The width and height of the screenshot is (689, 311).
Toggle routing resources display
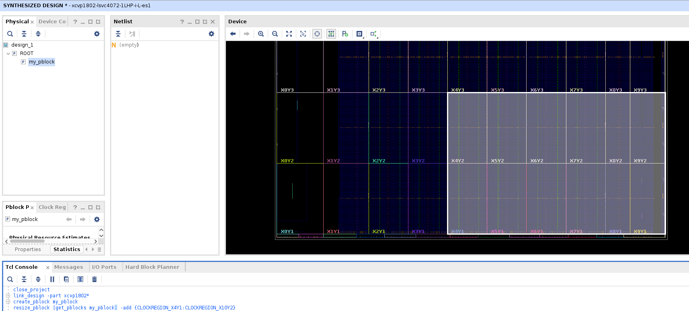331,34
